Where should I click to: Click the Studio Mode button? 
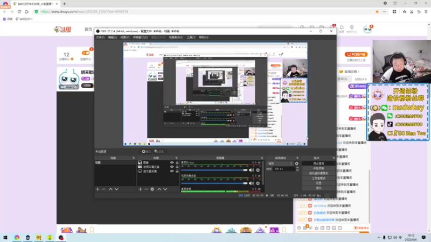pos(318,179)
